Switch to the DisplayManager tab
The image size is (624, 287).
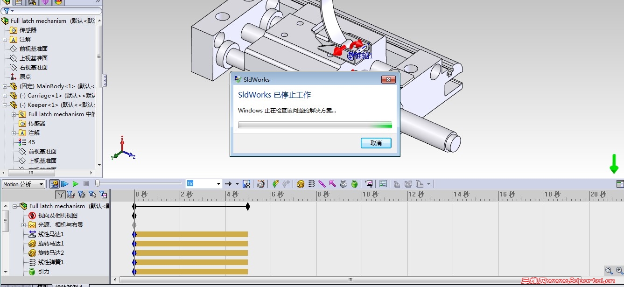point(58,2)
